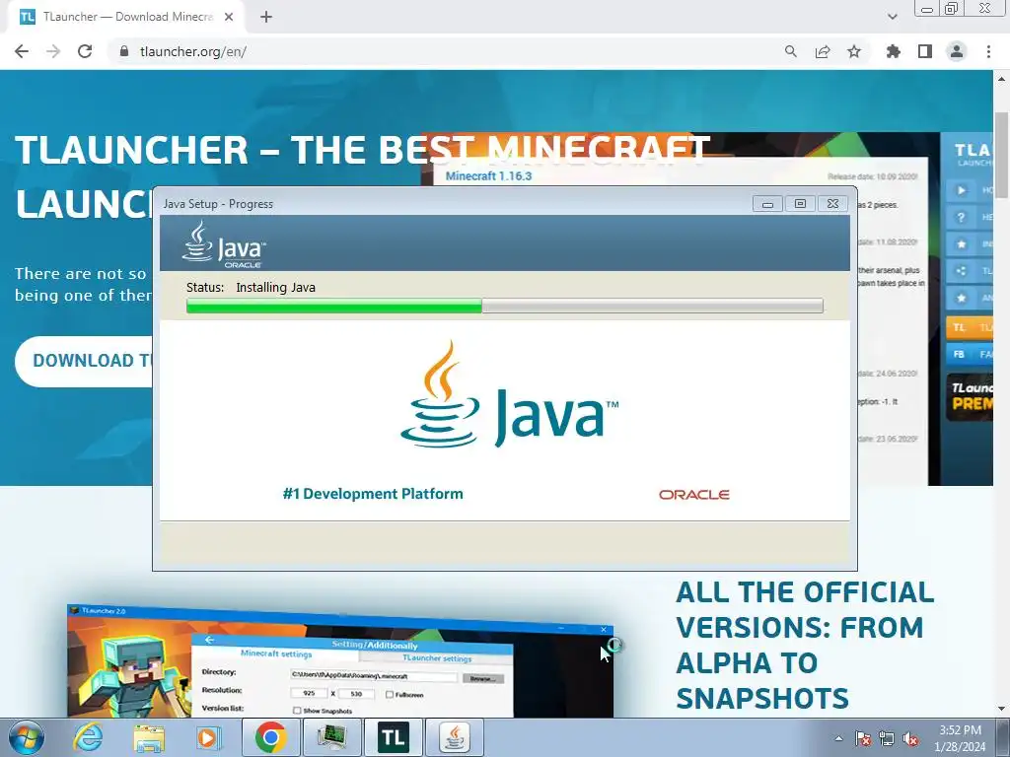The width and height of the screenshot is (1010, 757).
Task: Click the orange TL button in sidebar
Action: point(969,327)
